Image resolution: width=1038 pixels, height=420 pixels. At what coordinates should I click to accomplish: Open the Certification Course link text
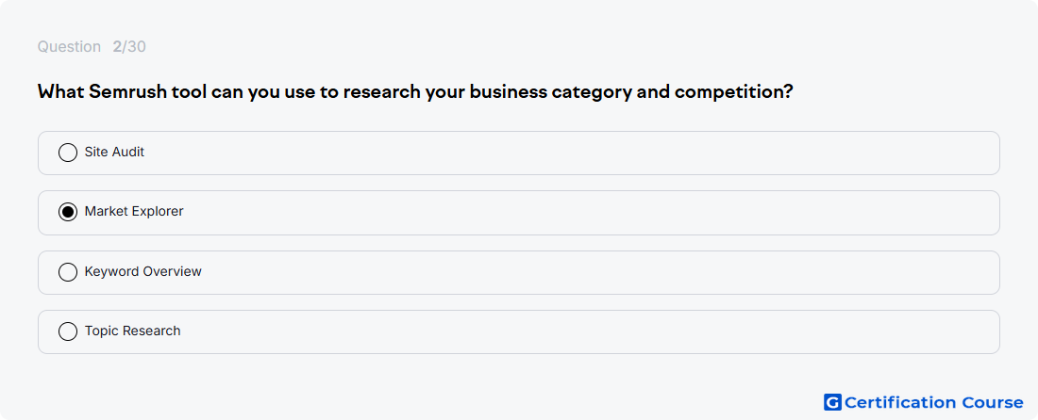coord(933,402)
